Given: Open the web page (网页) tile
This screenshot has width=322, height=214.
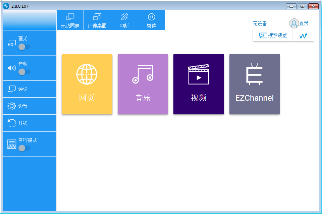Looking at the screenshot, I should (87, 84).
